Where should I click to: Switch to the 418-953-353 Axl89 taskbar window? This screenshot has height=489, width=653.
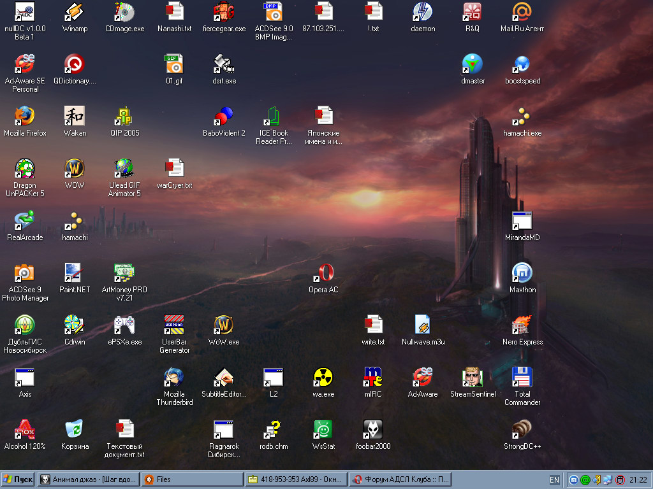pos(296,479)
